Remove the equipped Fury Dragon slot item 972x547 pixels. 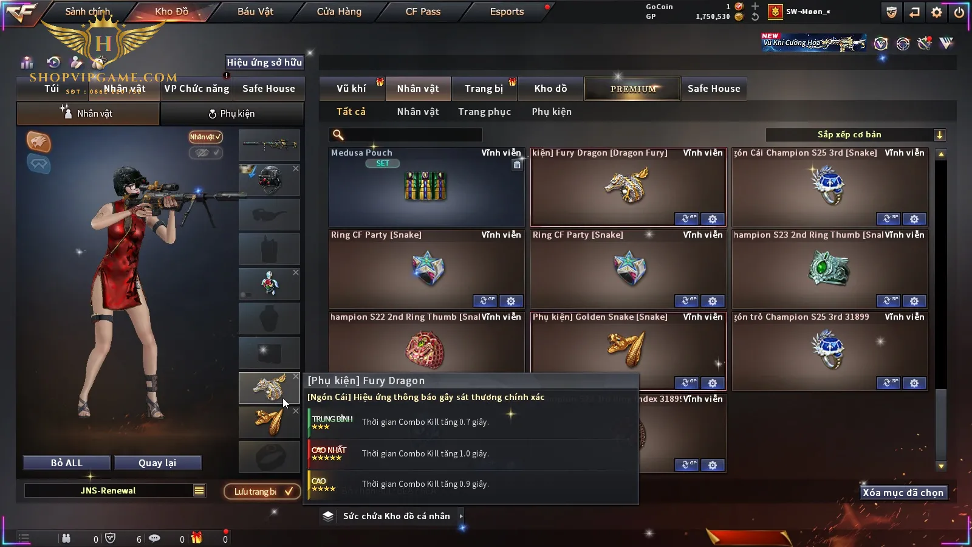296,377
